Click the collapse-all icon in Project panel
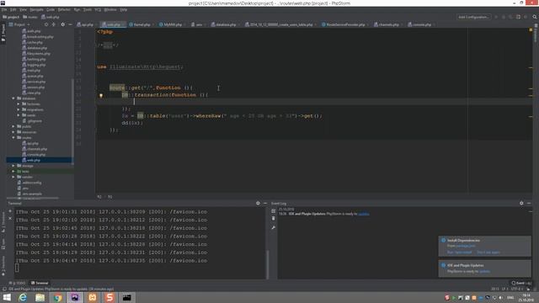539x303 pixels. 54,24
